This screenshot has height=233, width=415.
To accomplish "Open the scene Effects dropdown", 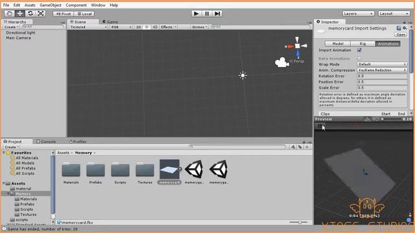I will point(169,27).
